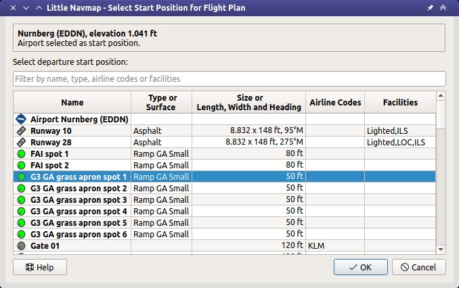Click the 8.832 x 148 ft, 275°M cell
The image size is (459, 288).
[249, 143]
